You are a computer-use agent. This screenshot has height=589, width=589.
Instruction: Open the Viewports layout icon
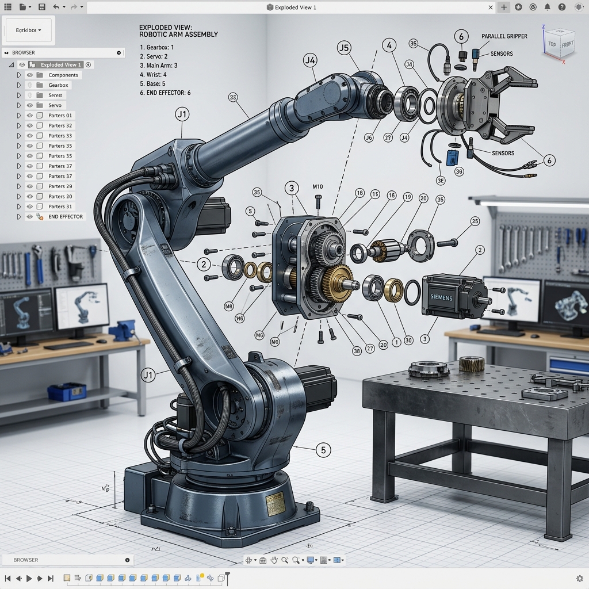[337, 560]
